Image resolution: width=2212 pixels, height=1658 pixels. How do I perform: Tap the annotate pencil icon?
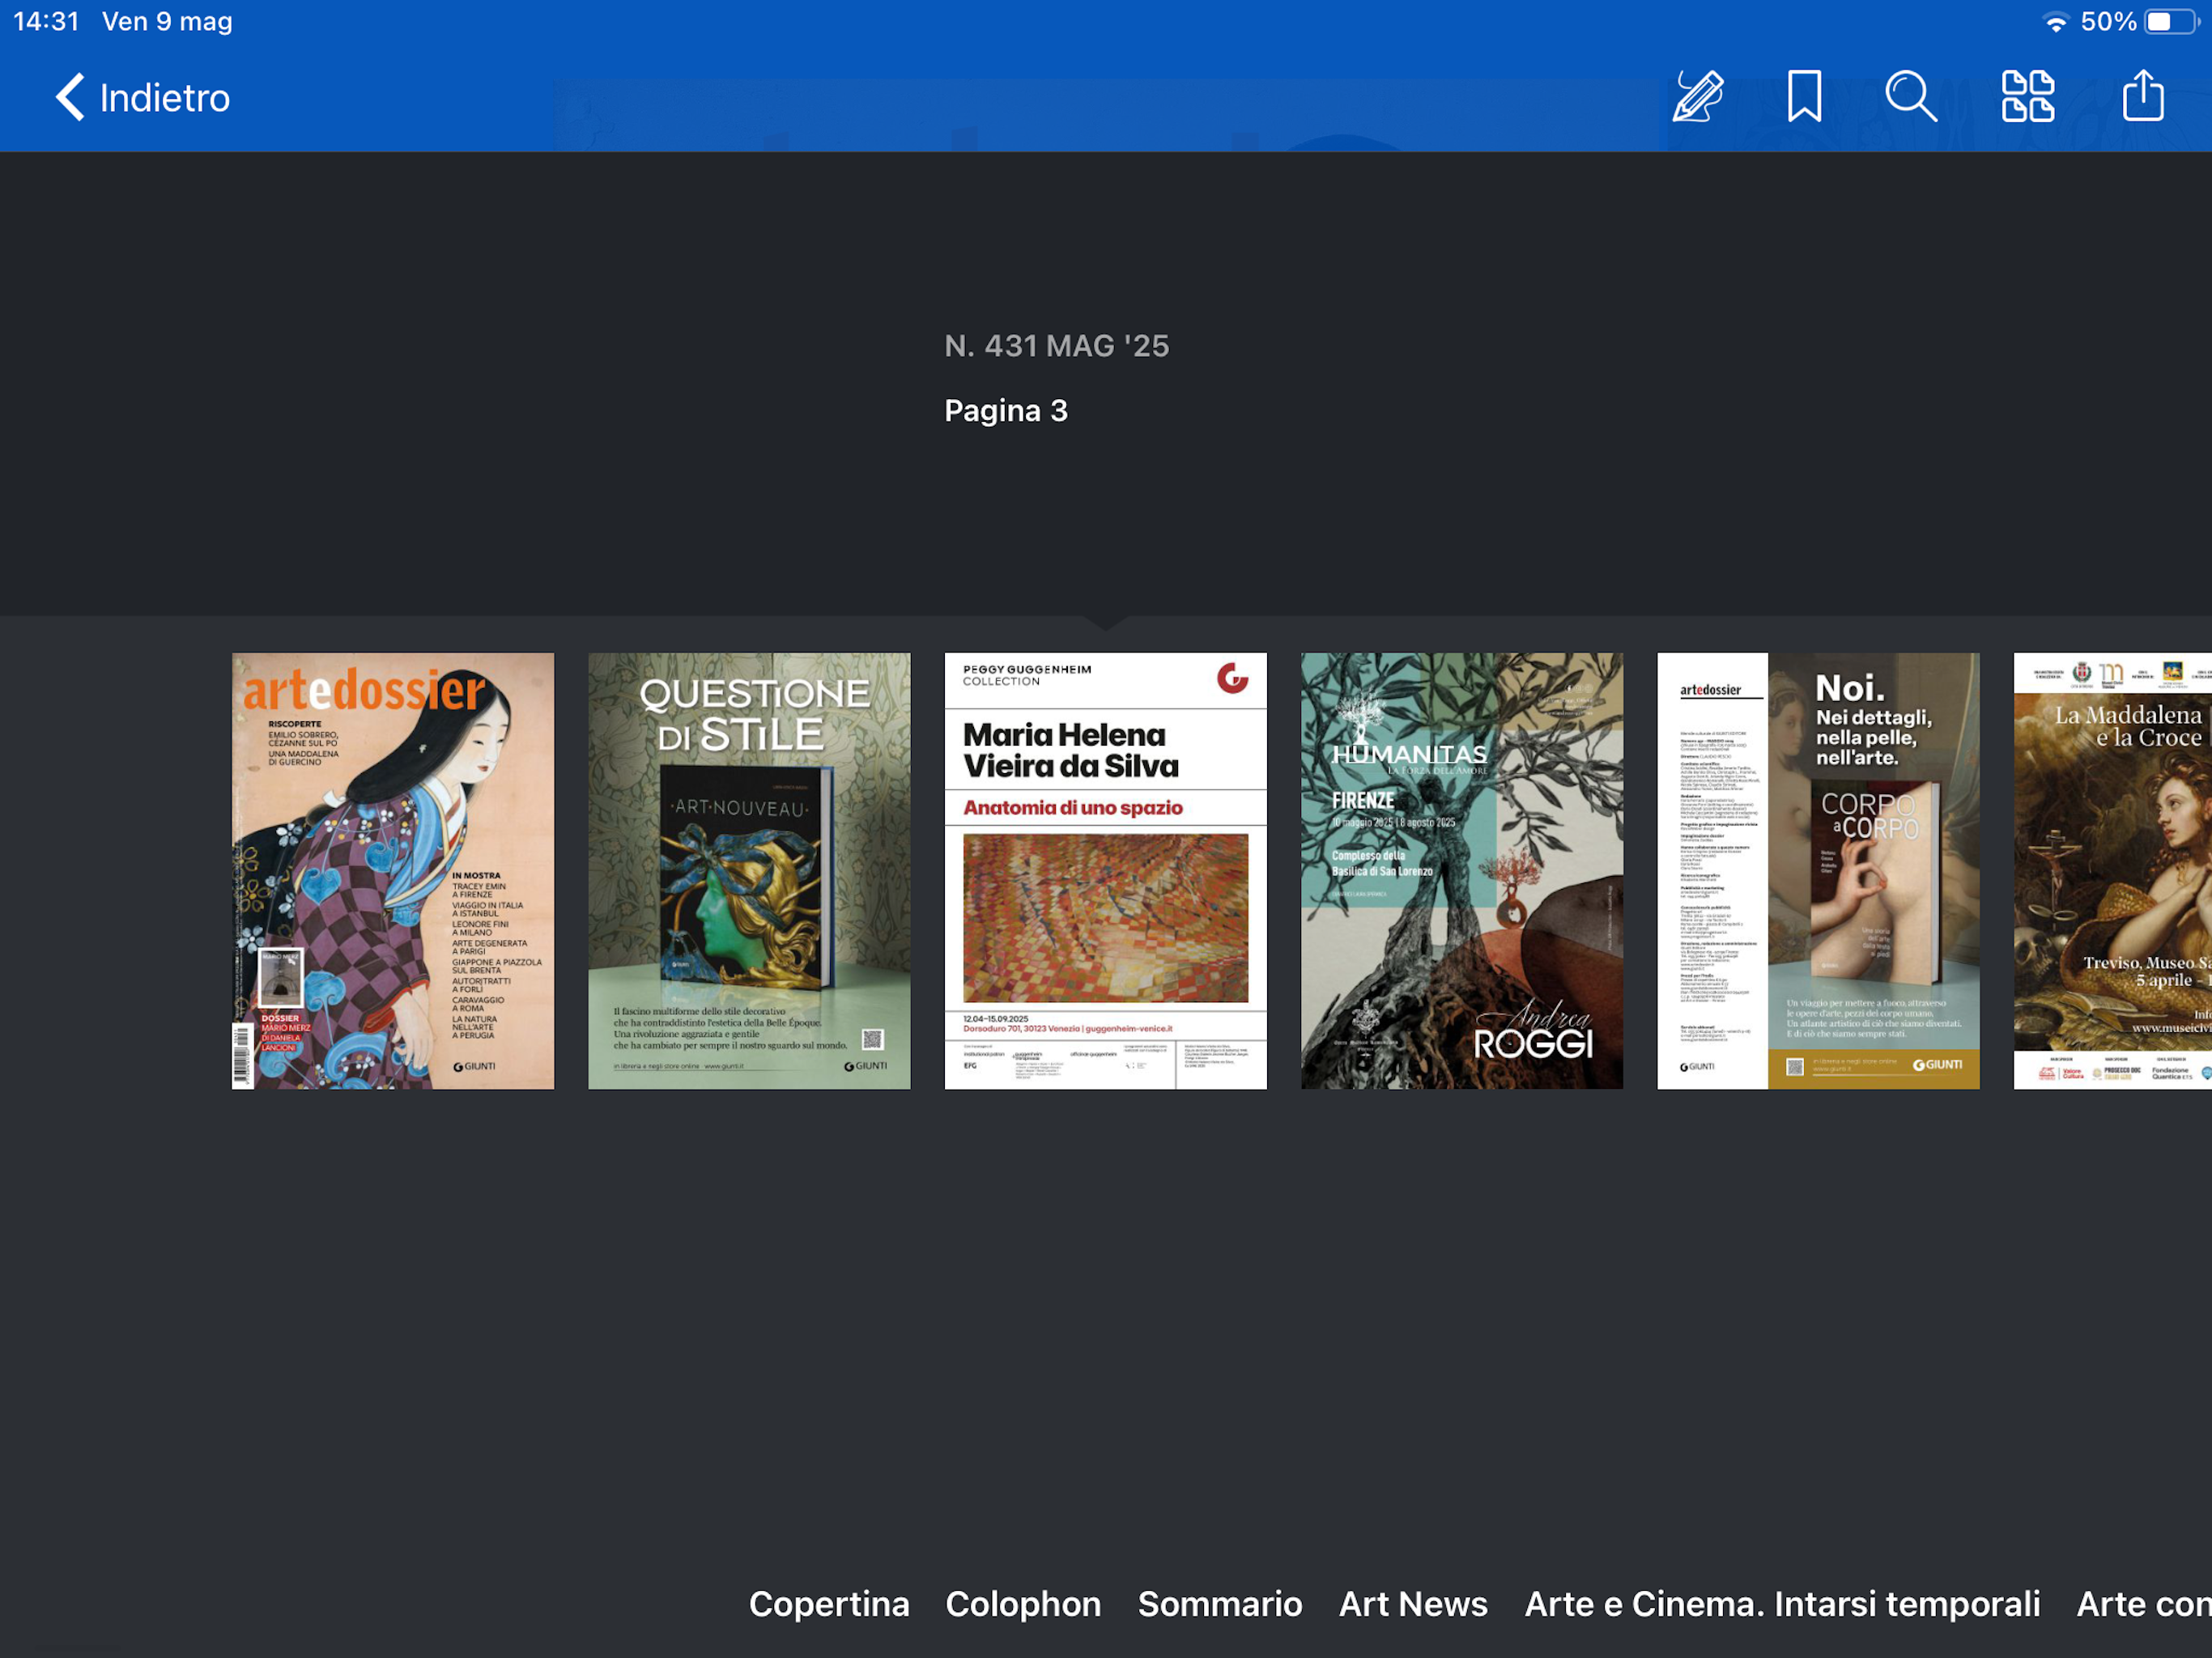coord(1698,97)
